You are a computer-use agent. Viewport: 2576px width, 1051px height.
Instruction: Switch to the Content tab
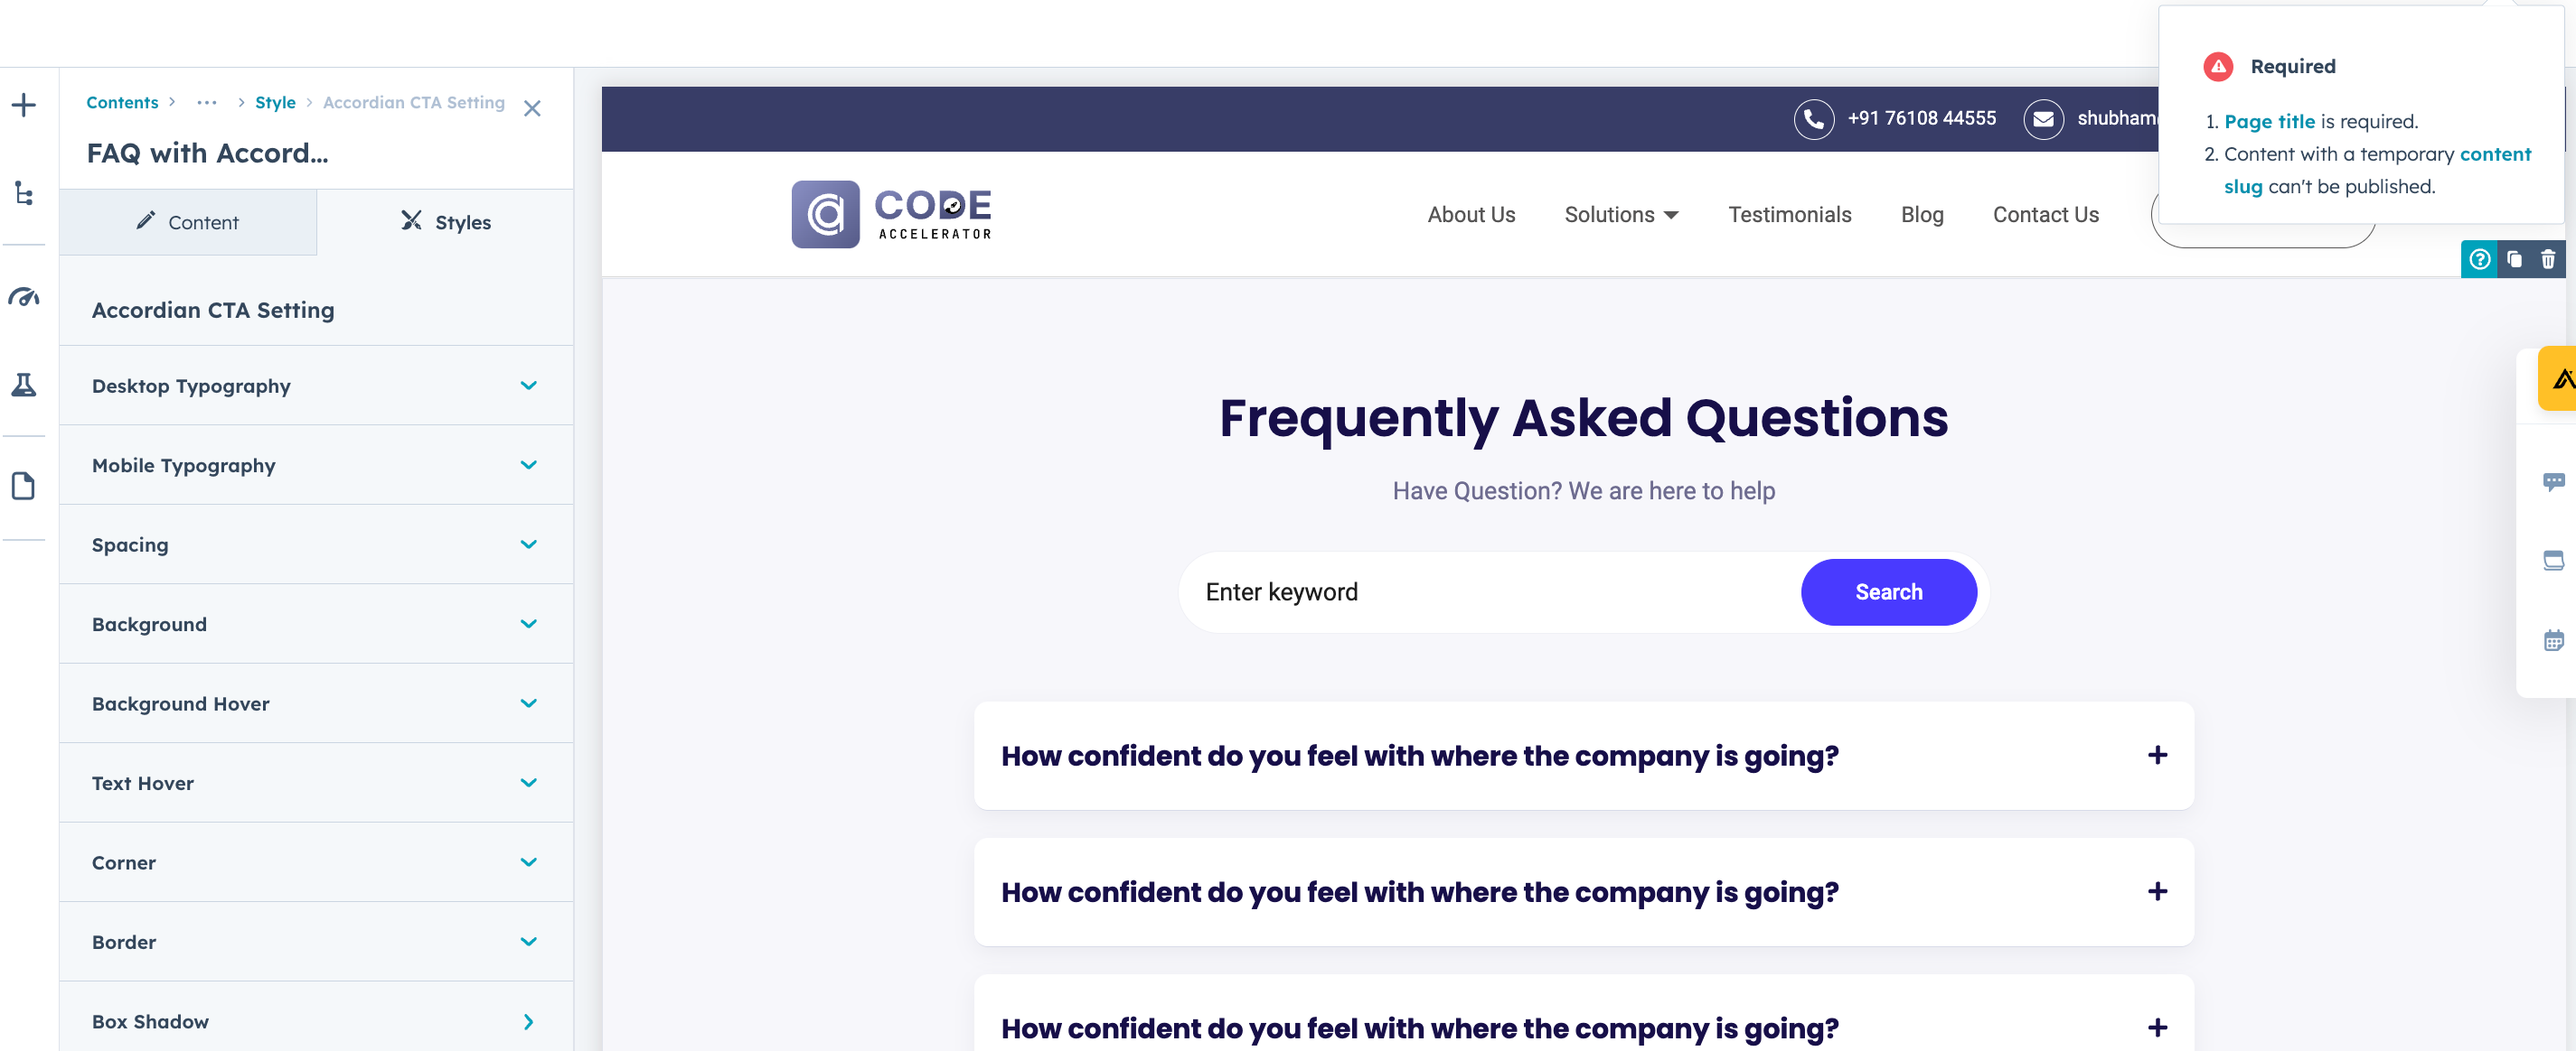pyautogui.click(x=188, y=222)
